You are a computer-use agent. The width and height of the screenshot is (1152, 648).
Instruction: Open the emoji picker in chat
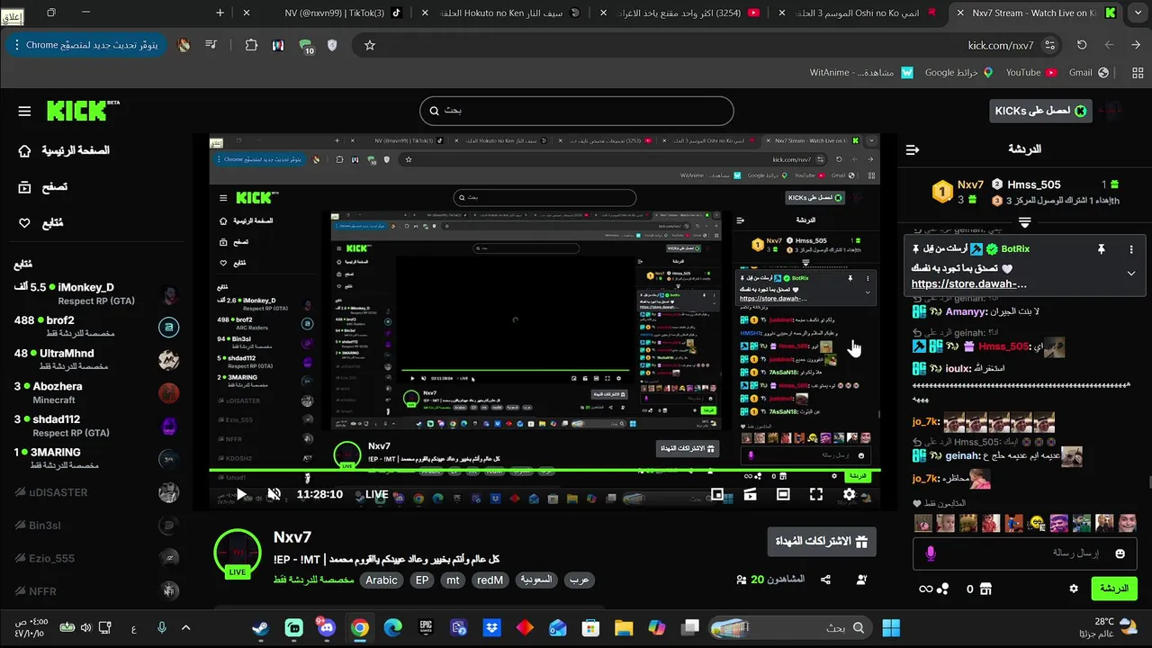click(1120, 553)
